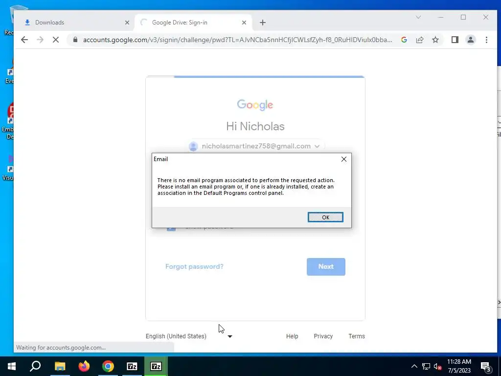The height and width of the screenshot is (376, 501).
Task: Click Chrome icon in taskbar
Action: (x=108, y=366)
